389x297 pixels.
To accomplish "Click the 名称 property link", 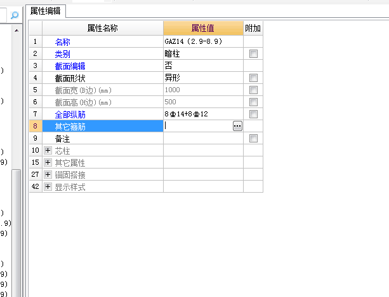I will (63, 42).
